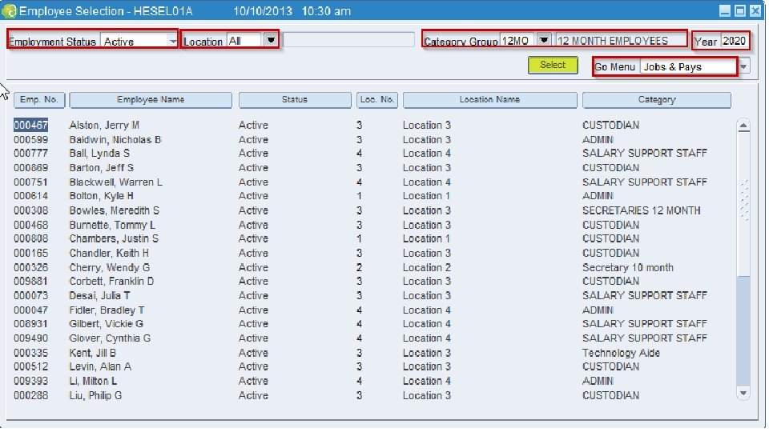Click Location 2 in Cherry's row
Viewport: 769px width, 432px height.
427,268
